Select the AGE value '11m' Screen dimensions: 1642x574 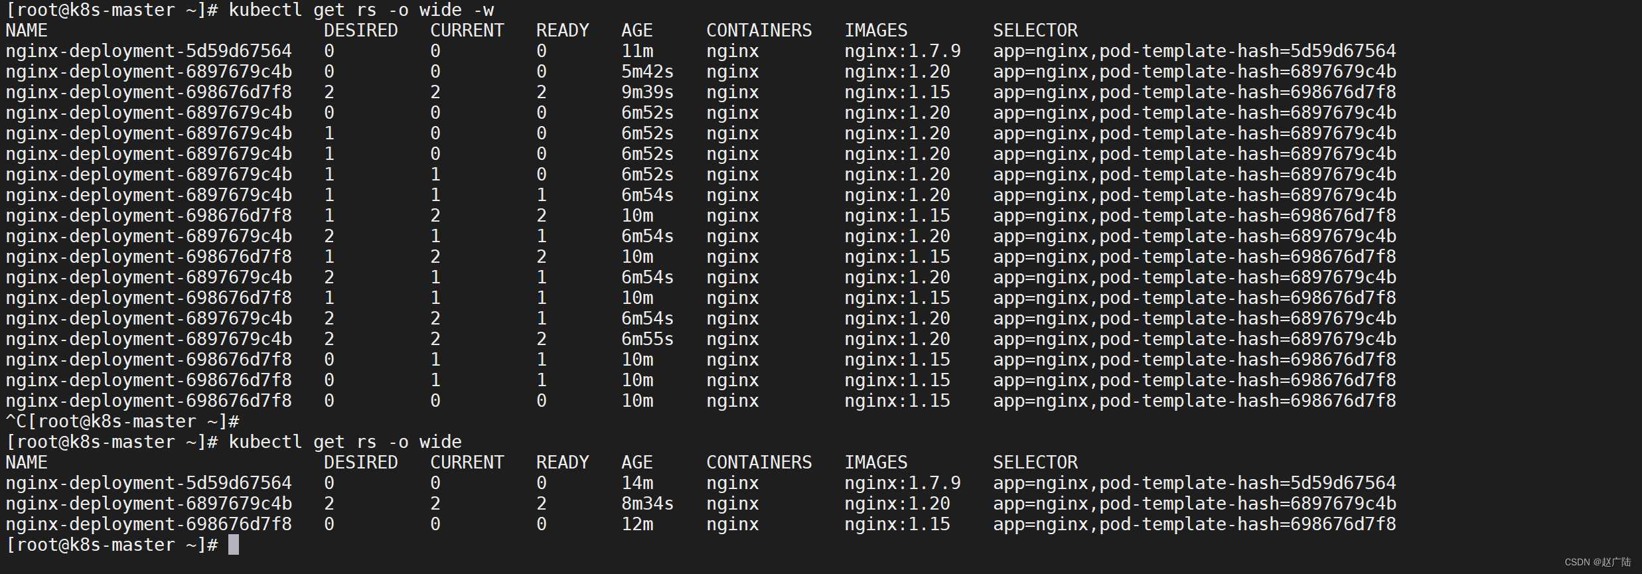637,51
